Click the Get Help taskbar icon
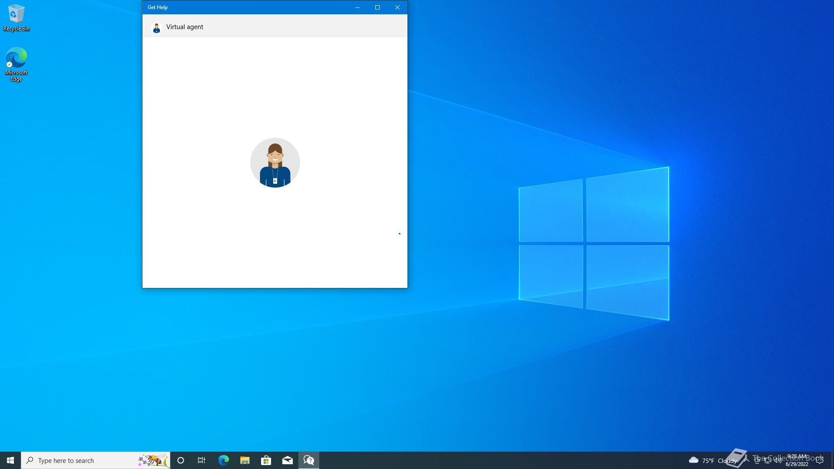 [309, 460]
